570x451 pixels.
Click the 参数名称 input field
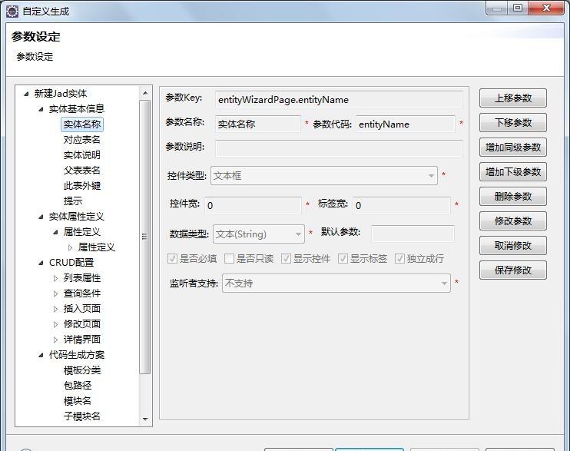[x=258, y=124]
